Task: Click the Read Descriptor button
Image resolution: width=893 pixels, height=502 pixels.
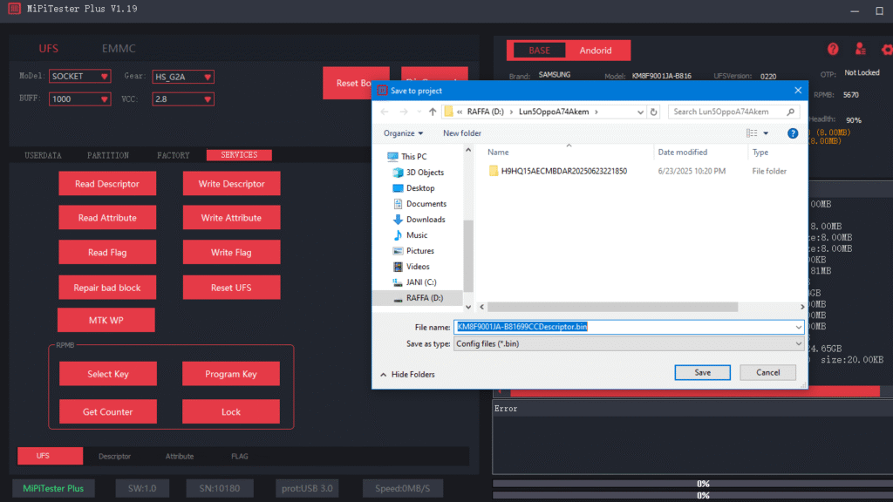Action: (x=106, y=183)
